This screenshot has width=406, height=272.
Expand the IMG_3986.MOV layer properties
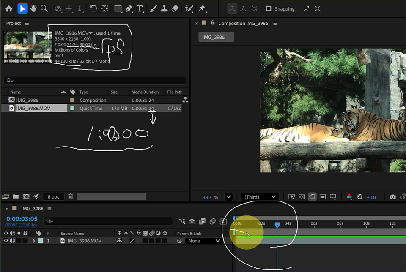33,241
